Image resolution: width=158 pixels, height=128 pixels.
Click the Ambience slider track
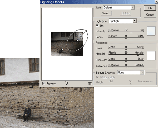[126, 67]
